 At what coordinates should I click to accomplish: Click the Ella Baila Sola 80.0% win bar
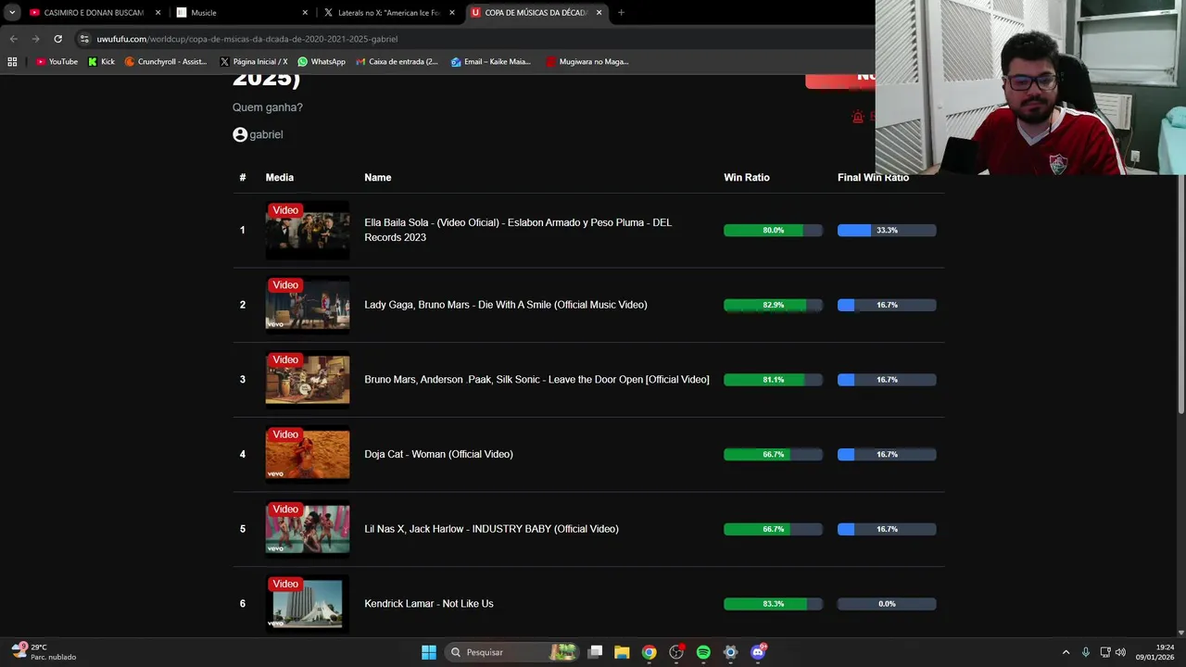773,231
